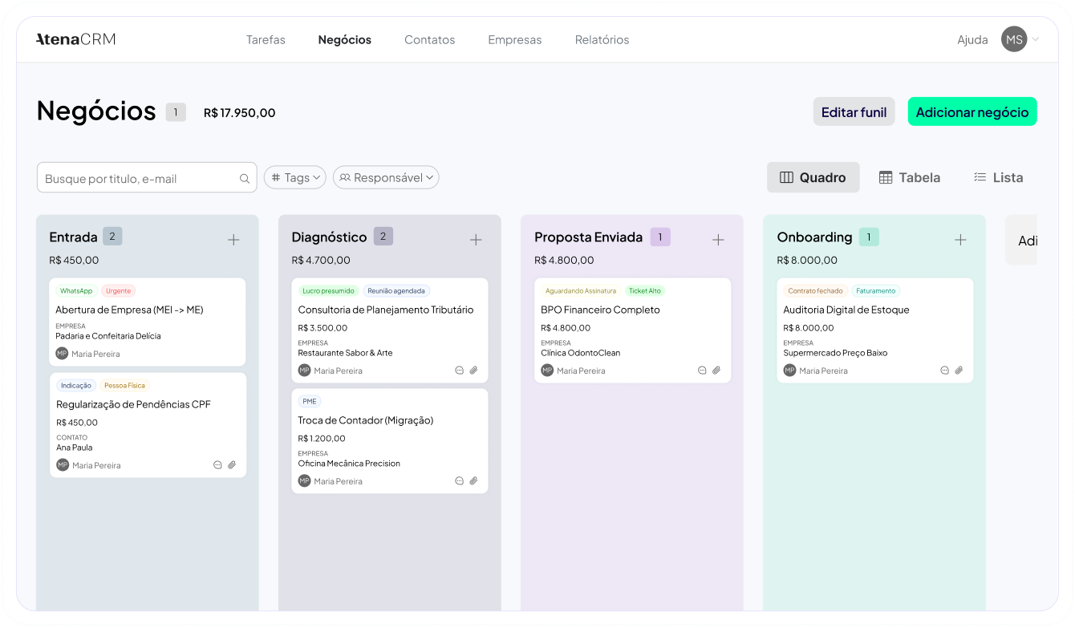Open the Relatórios tab

602,39
